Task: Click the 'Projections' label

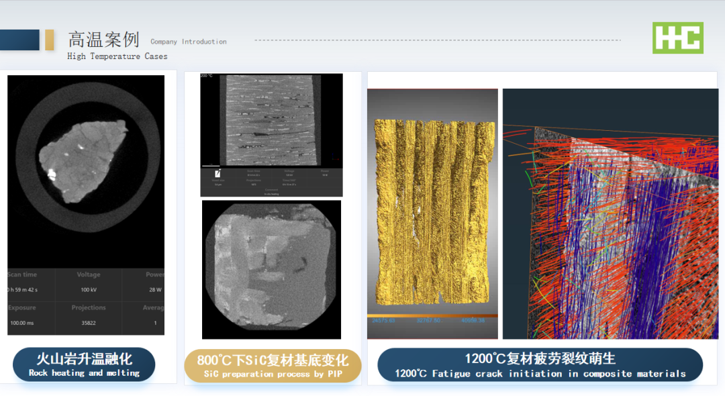Action: [x=89, y=308]
